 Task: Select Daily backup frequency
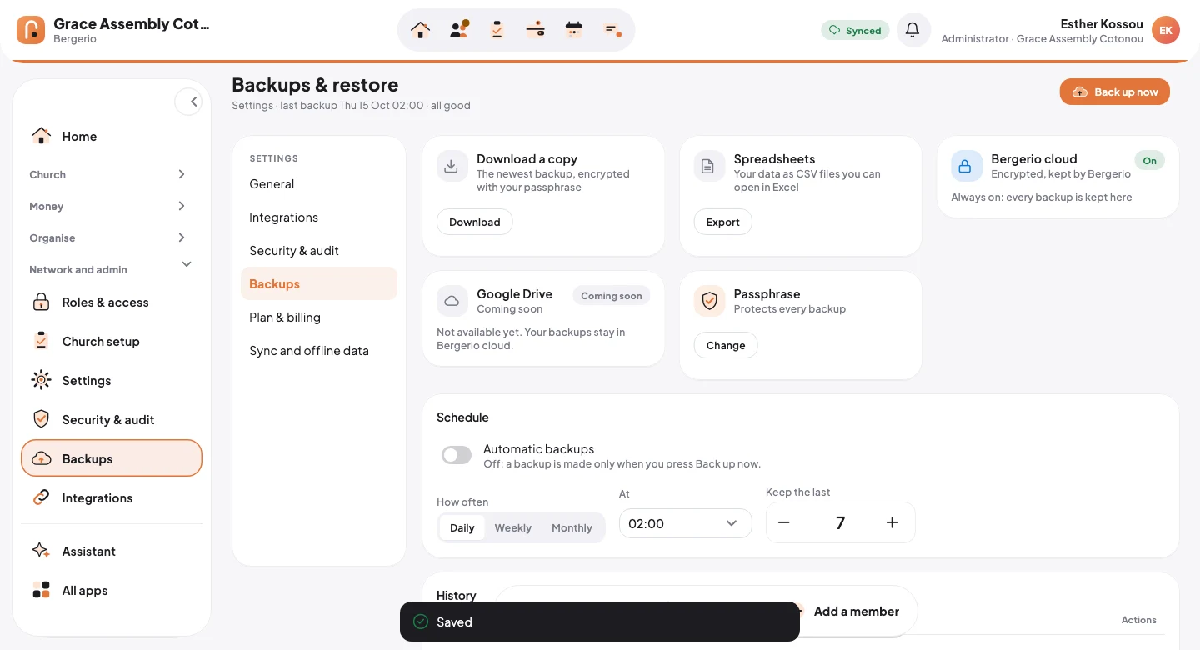click(462, 527)
